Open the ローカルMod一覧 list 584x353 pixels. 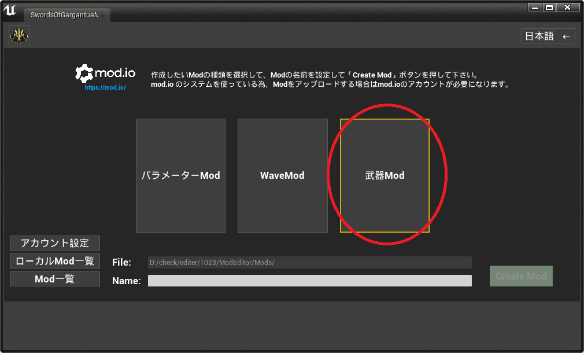pyautogui.click(x=54, y=260)
